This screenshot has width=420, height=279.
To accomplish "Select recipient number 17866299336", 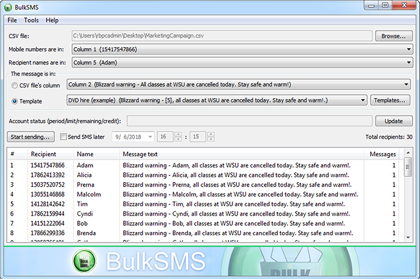I will coord(48,233).
